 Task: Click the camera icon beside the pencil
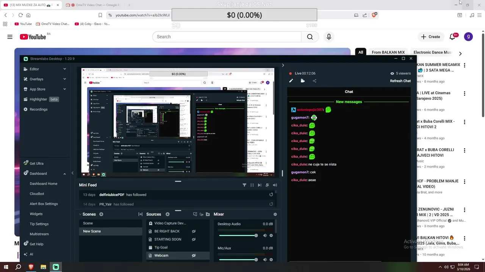302,81
